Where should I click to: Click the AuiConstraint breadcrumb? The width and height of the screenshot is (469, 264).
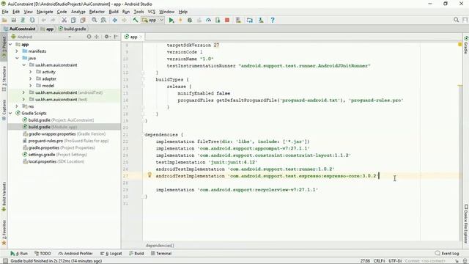[x=20, y=29]
